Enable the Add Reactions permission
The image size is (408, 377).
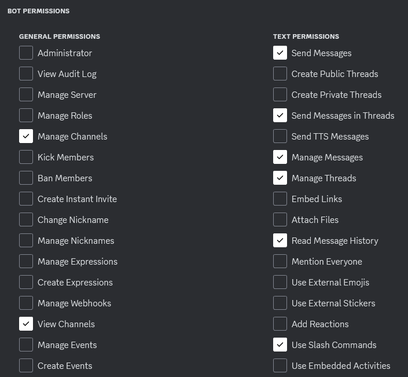click(280, 324)
